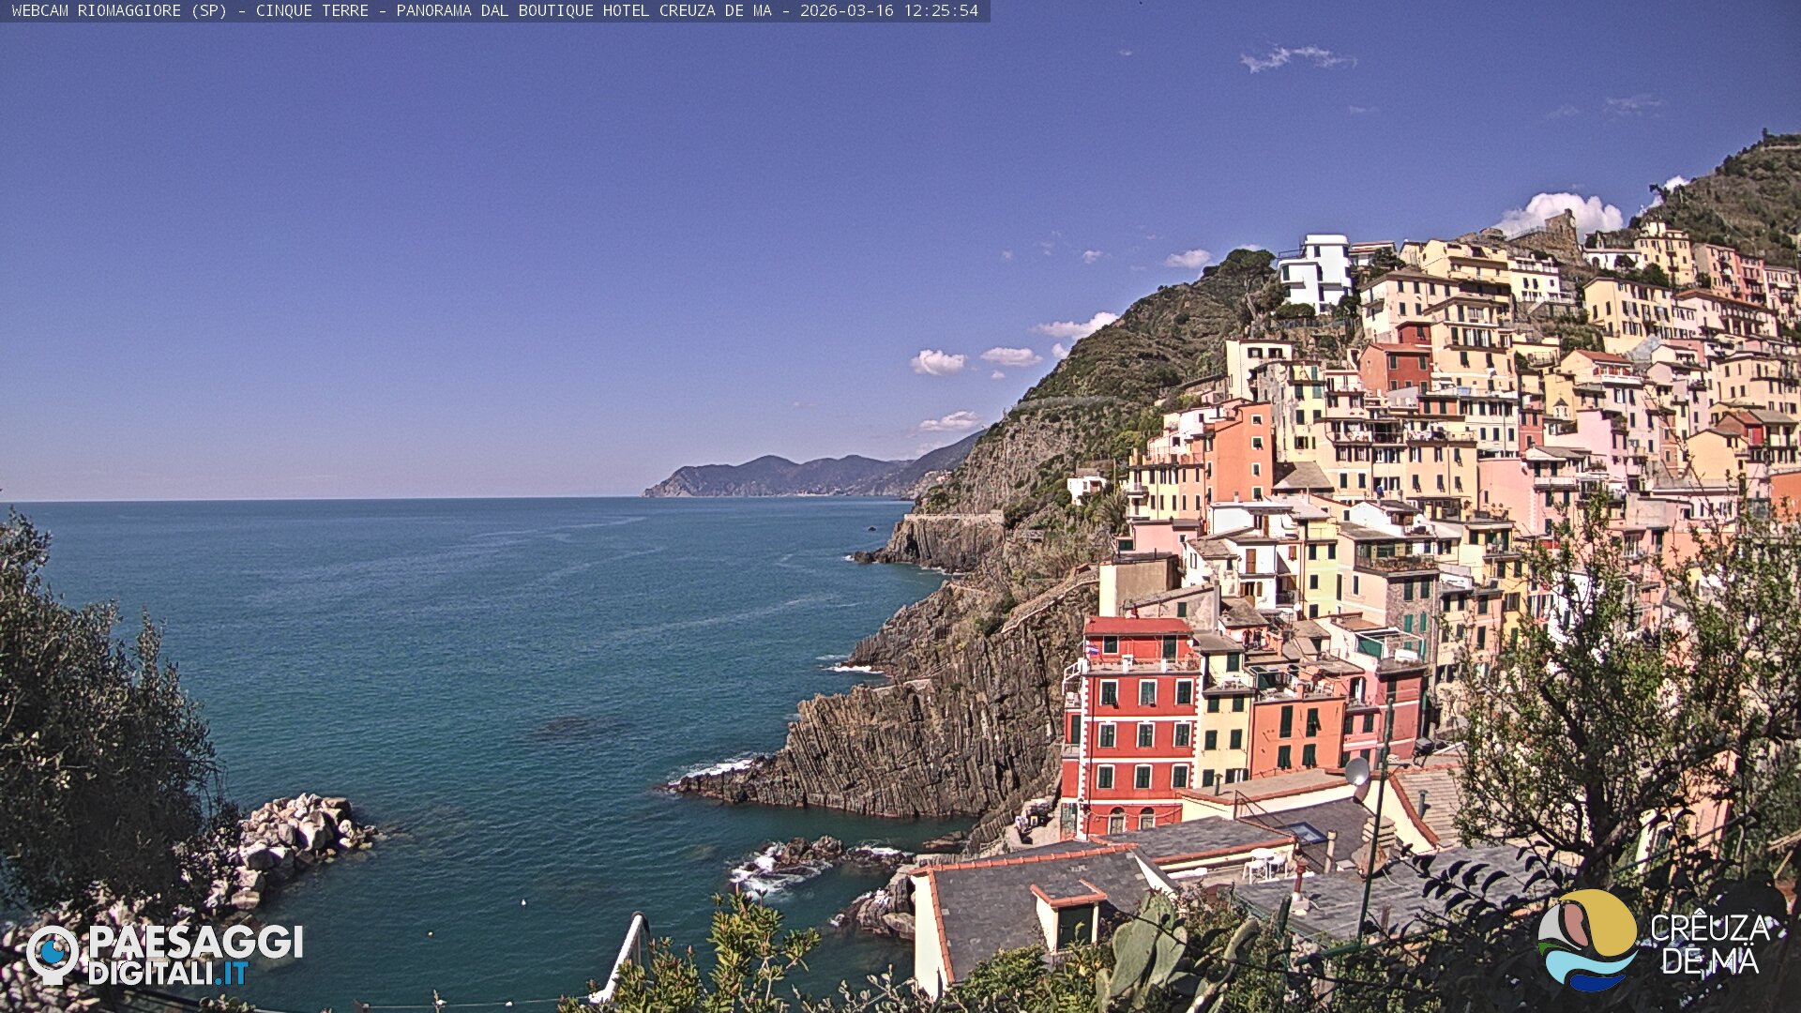
Task: Click the satellite dish on the rooftop
Action: pos(1356,771)
